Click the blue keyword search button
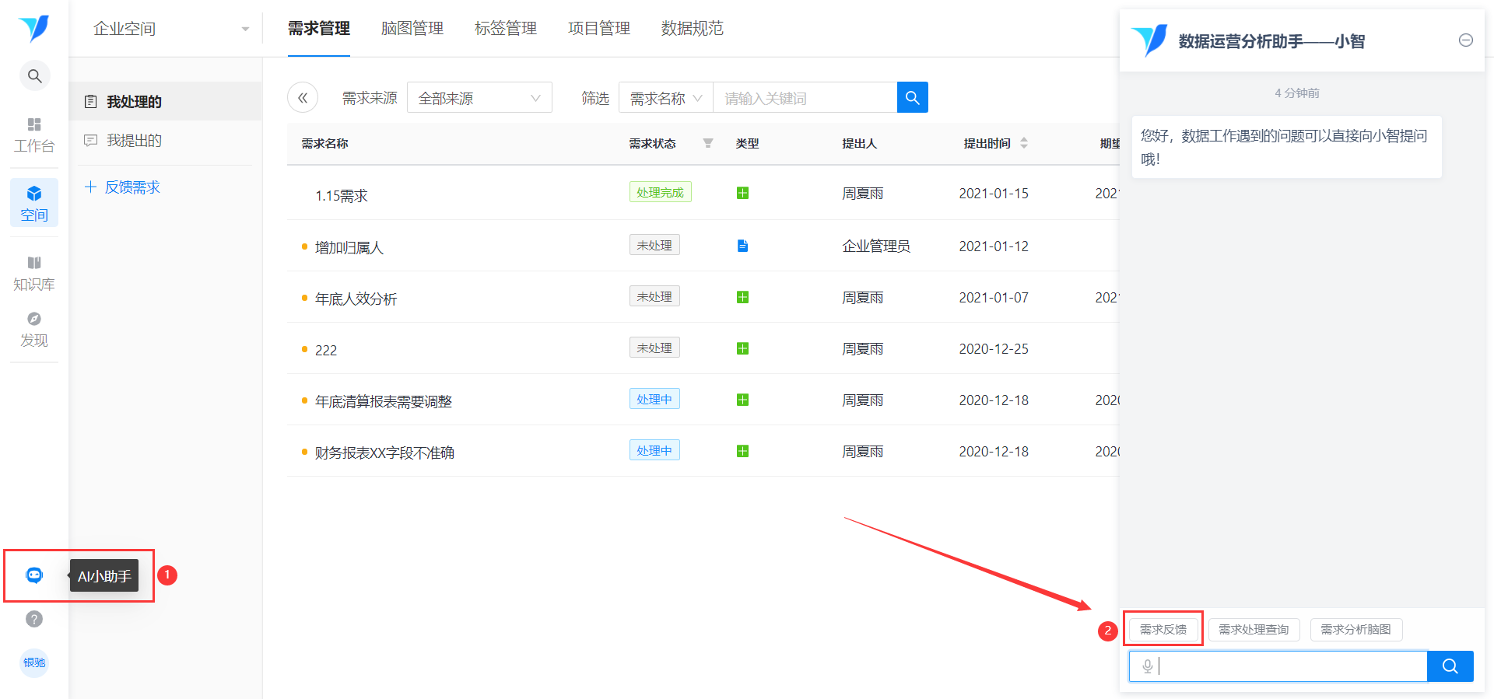The image size is (1494, 699). (913, 97)
